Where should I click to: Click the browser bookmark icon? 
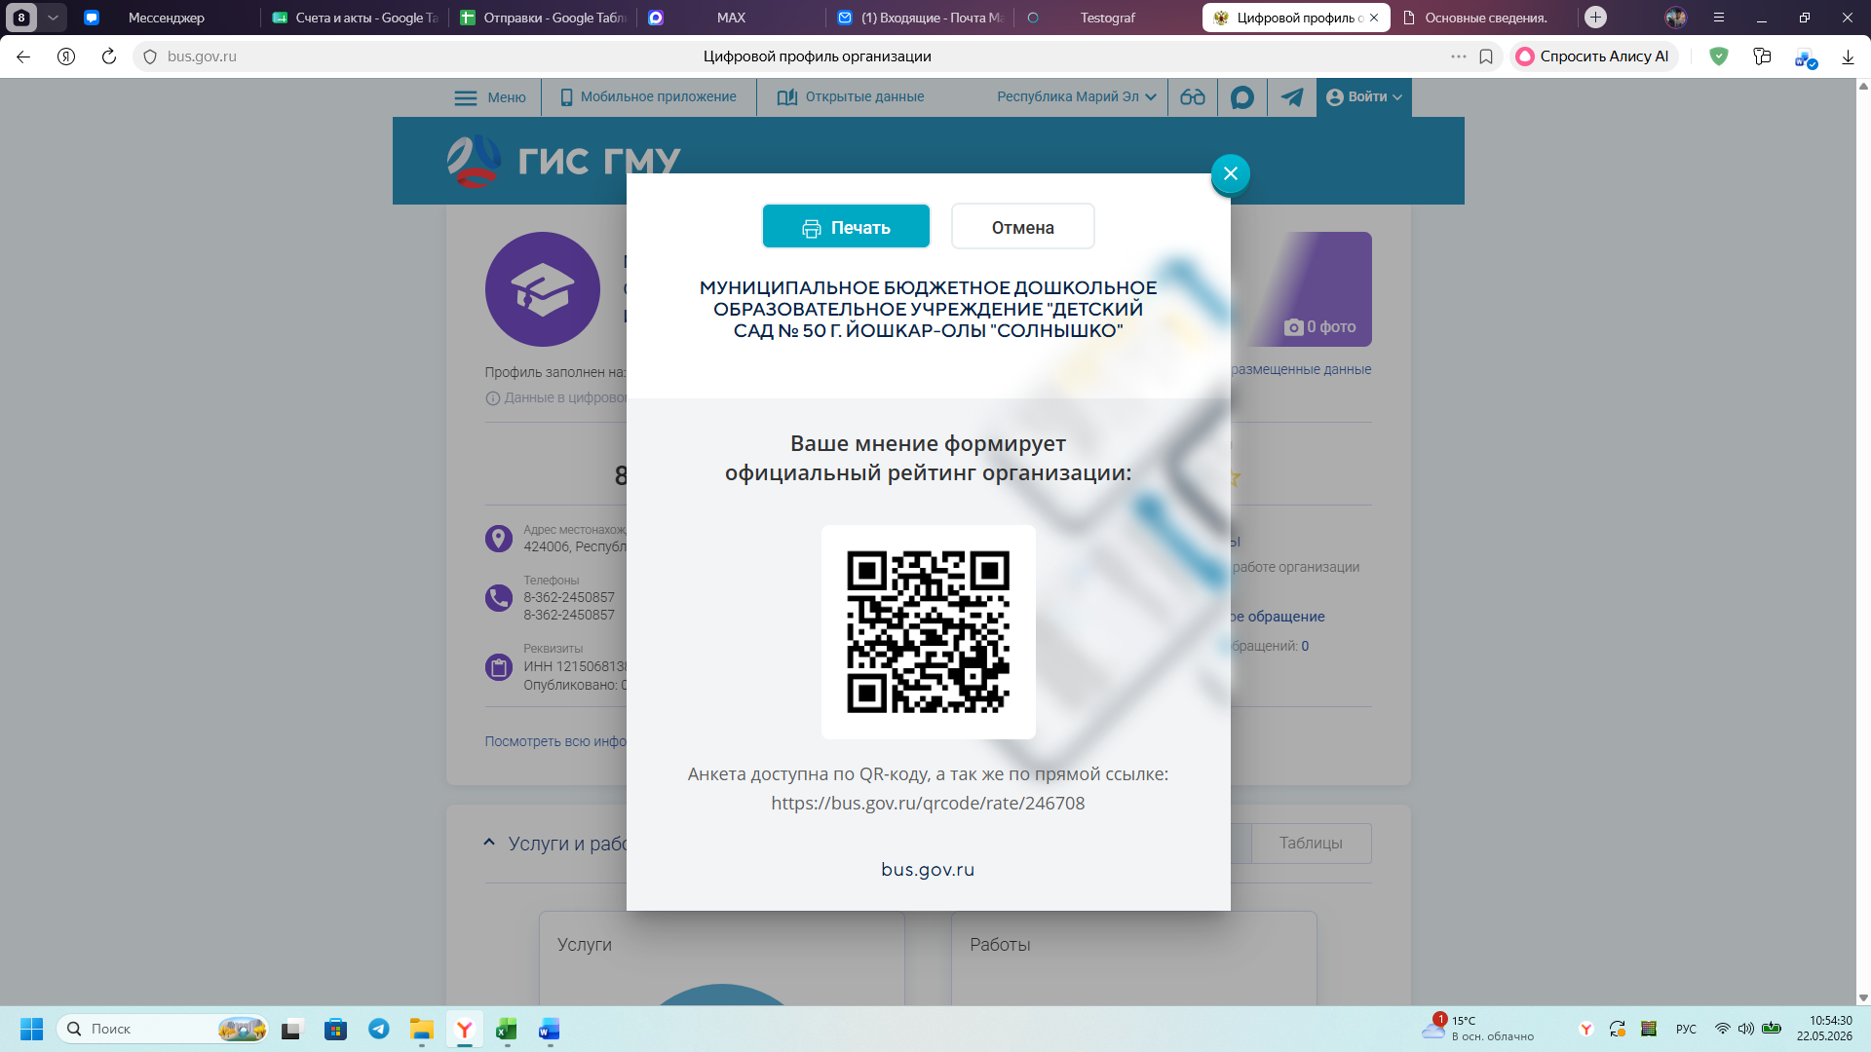1486,56
